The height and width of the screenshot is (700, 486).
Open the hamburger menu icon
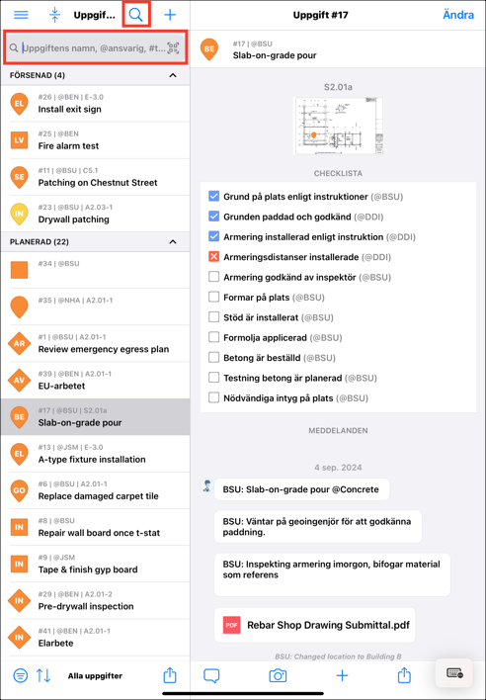[x=21, y=15]
